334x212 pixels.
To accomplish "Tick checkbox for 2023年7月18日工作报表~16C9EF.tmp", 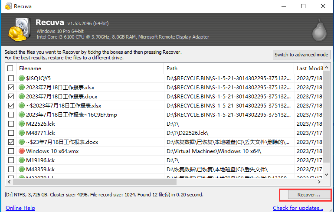I will (x=11, y=115).
